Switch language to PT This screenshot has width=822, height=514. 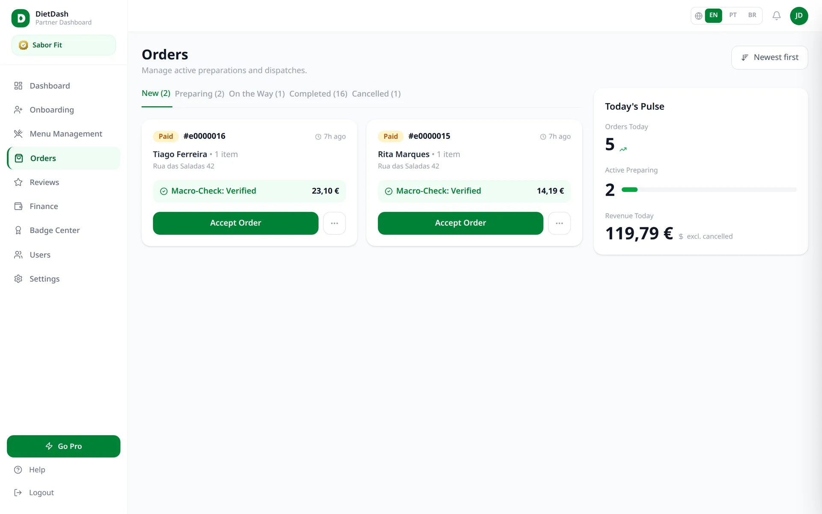[733, 15]
